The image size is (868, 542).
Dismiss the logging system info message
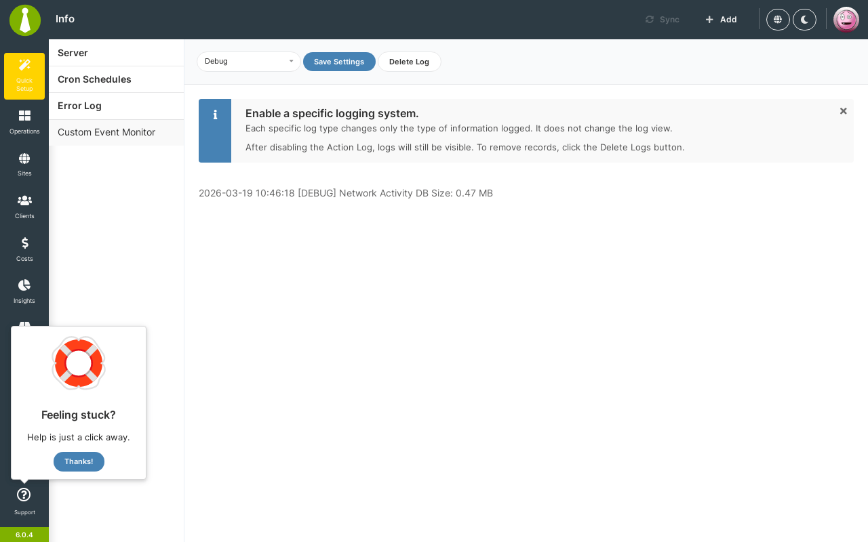pyautogui.click(x=843, y=111)
